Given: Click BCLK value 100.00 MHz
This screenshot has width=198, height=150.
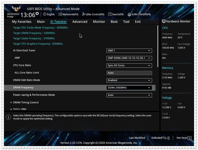Looking at the screenshot, I should (x=168, y=48).
